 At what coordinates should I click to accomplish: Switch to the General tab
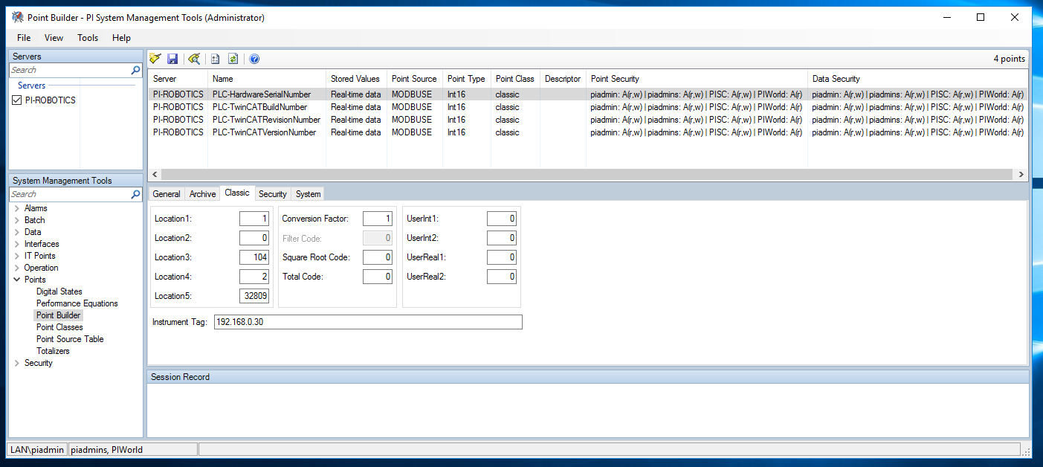tap(167, 194)
